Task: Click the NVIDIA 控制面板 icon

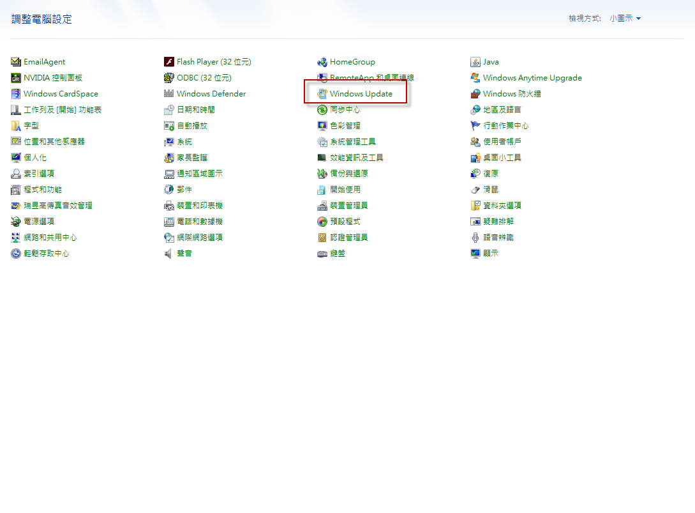Action: tap(16, 78)
